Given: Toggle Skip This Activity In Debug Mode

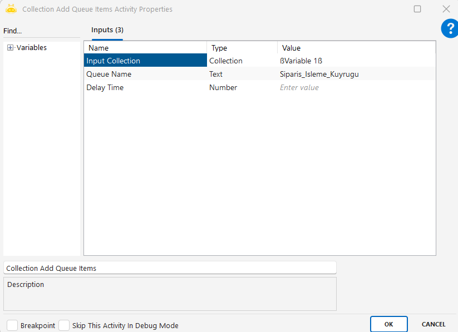Looking at the screenshot, I should coord(64,325).
